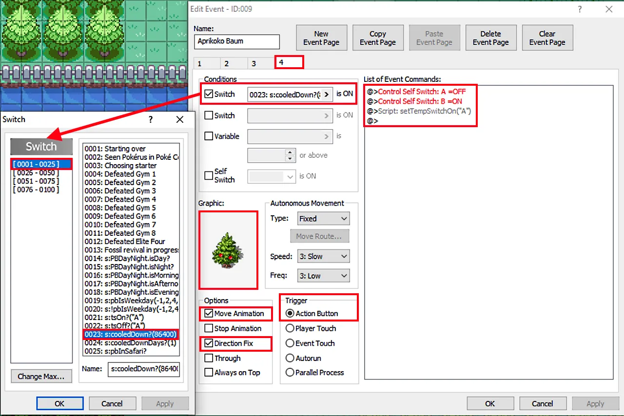Open the Speed dropdown

click(324, 256)
